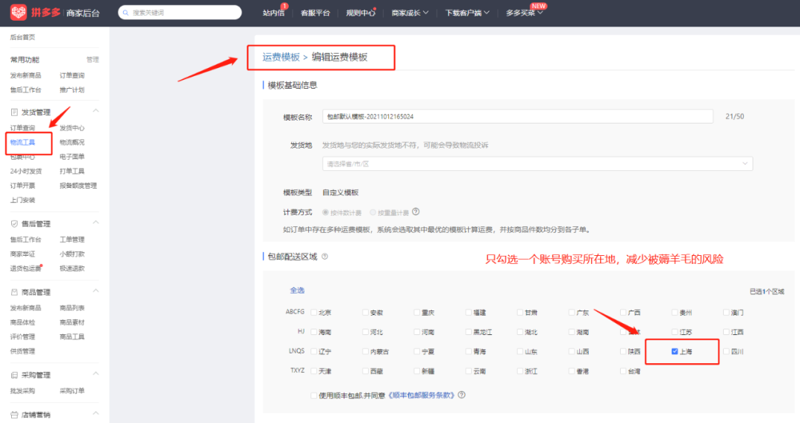Expand the 多多买菜 top menu

point(524,13)
